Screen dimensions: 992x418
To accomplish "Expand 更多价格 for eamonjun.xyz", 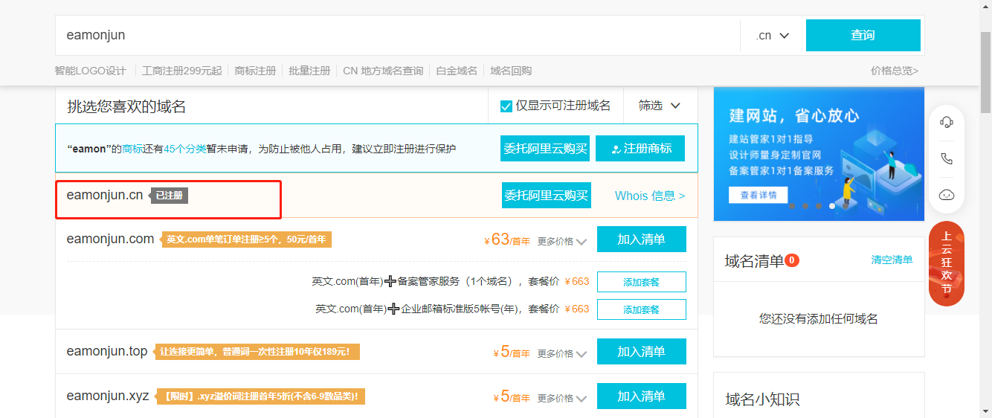I will tap(562, 398).
